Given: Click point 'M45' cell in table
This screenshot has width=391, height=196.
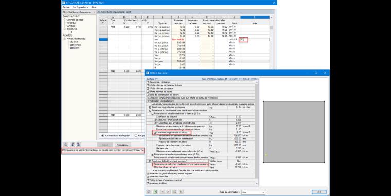Looking at the screenshot, I should tap(113, 27).
